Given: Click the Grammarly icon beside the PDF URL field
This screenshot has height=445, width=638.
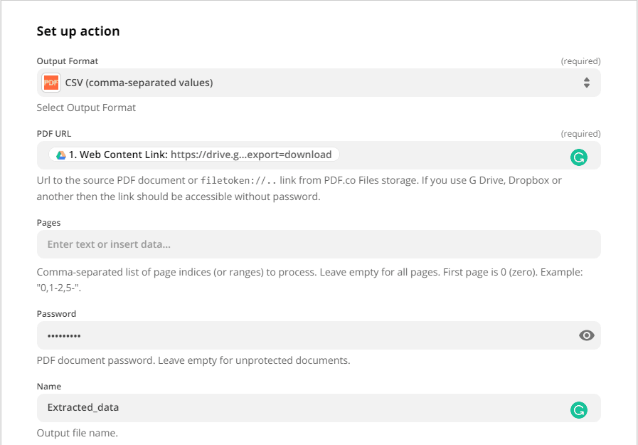Looking at the screenshot, I should pos(579,156).
